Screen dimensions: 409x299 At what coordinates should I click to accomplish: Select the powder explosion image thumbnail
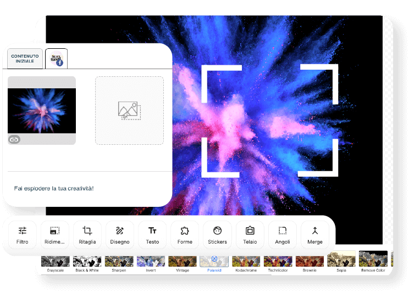(x=42, y=111)
